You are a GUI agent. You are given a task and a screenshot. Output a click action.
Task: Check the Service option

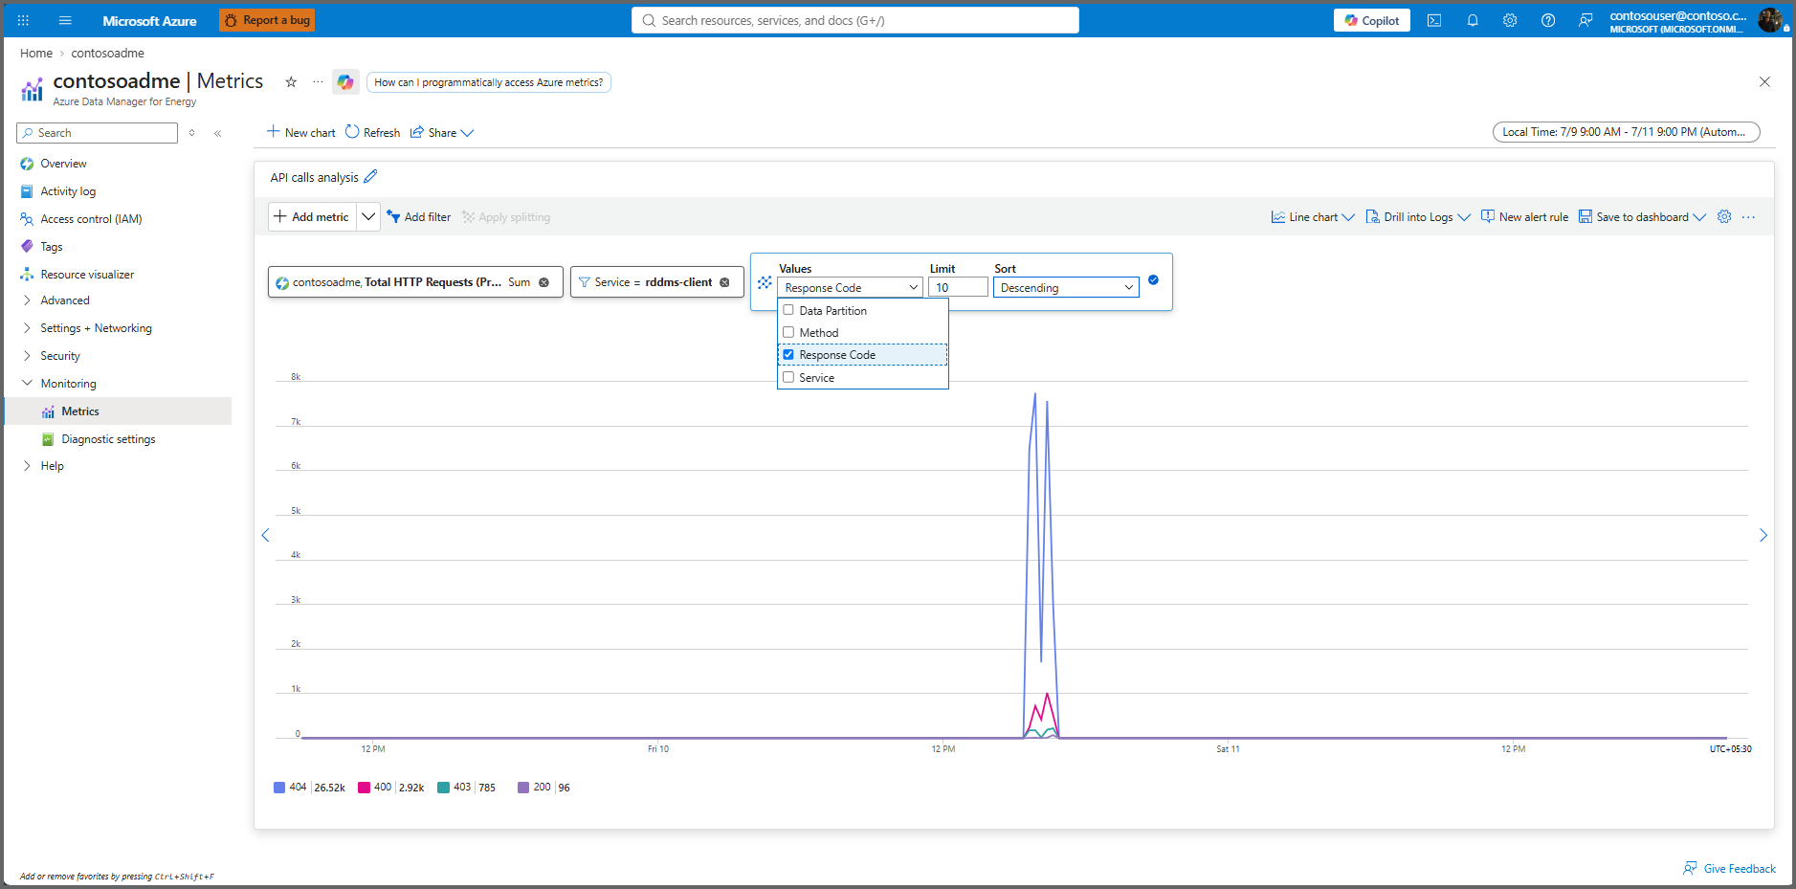click(788, 377)
